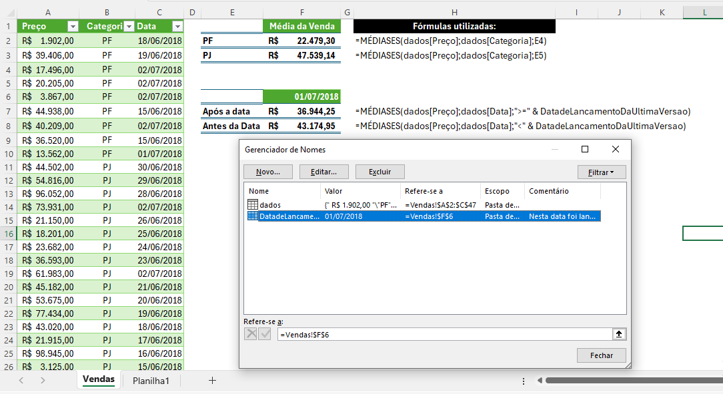Screen dimensions: 723x394
Task: Click the Excluir button
Action: pos(380,172)
